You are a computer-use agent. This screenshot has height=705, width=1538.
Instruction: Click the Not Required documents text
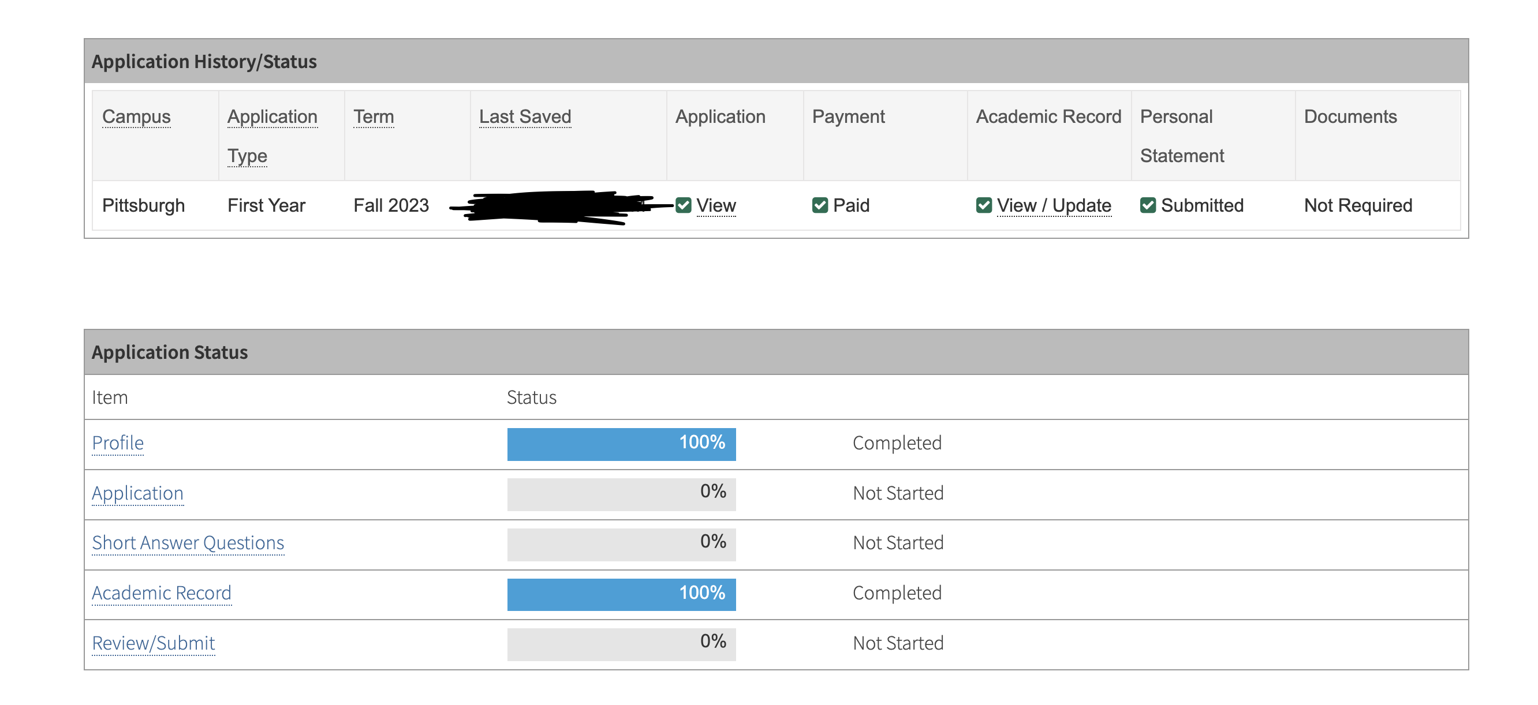[x=1358, y=205]
